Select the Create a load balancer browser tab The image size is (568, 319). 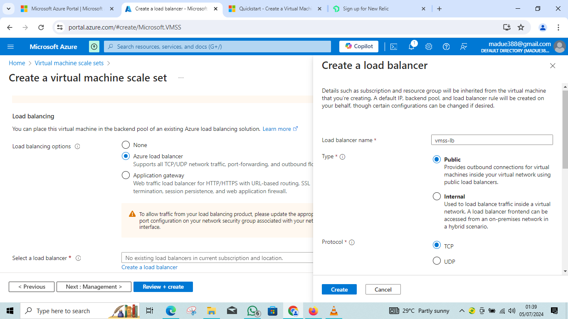171,9
